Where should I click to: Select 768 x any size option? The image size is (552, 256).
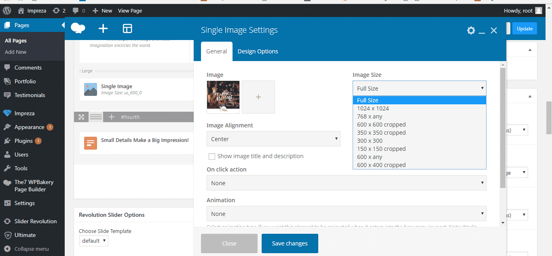pyautogui.click(x=419, y=116)
